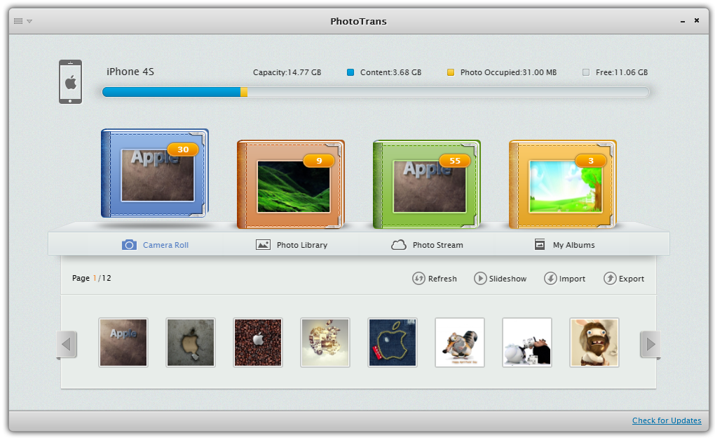715x438 pixels.
Task: Open the green Photo Stream album
Action: tap(427, 184)
